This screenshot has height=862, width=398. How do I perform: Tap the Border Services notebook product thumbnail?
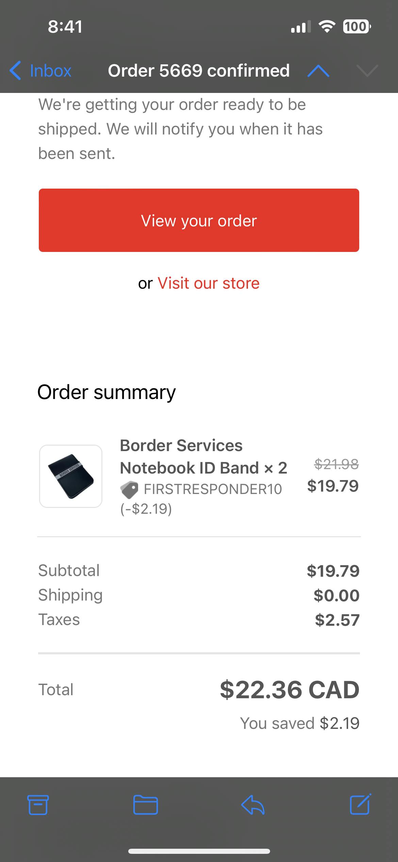point(71,476)
